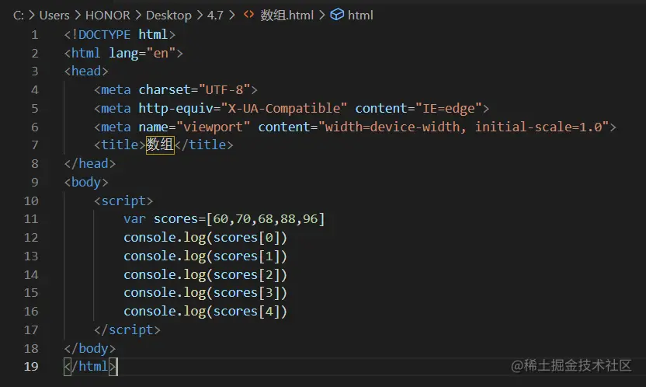The image size is (646, 387).
Task: Click line number 1 in the gutter
Action: click(x=34, y=35)
